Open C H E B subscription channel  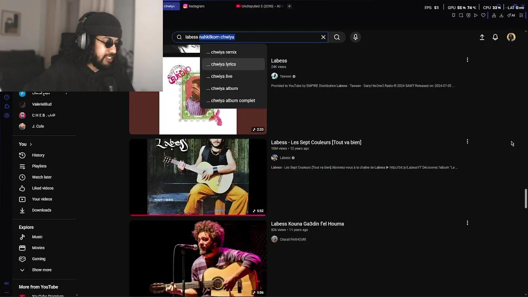pos(44,115)
